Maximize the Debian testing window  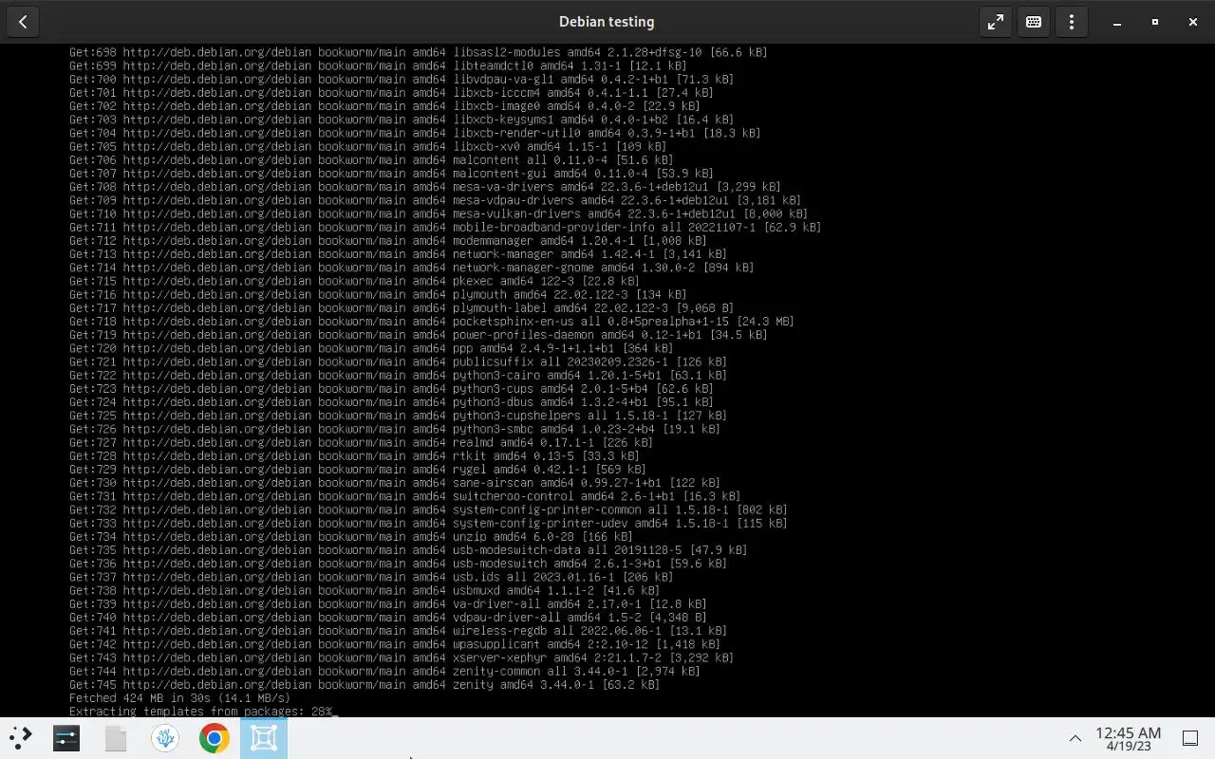(x=1155, y=22)
